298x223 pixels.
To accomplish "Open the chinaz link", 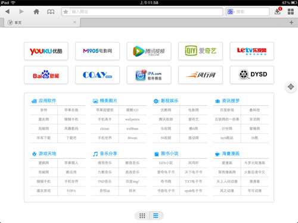I will point(105,128).
